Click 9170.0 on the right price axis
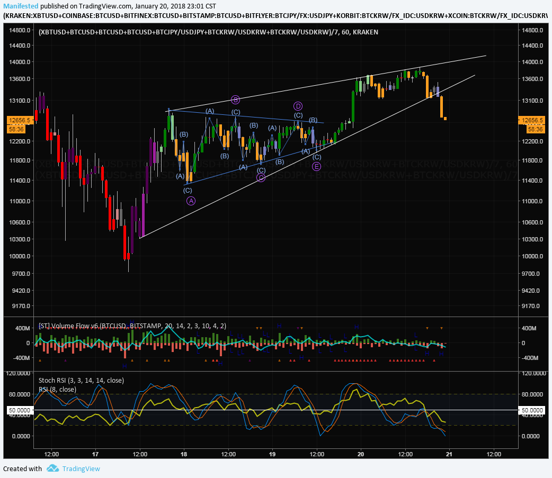Image resolution: width=552 pixels, height=478 pixels. (x=531, y=306)
